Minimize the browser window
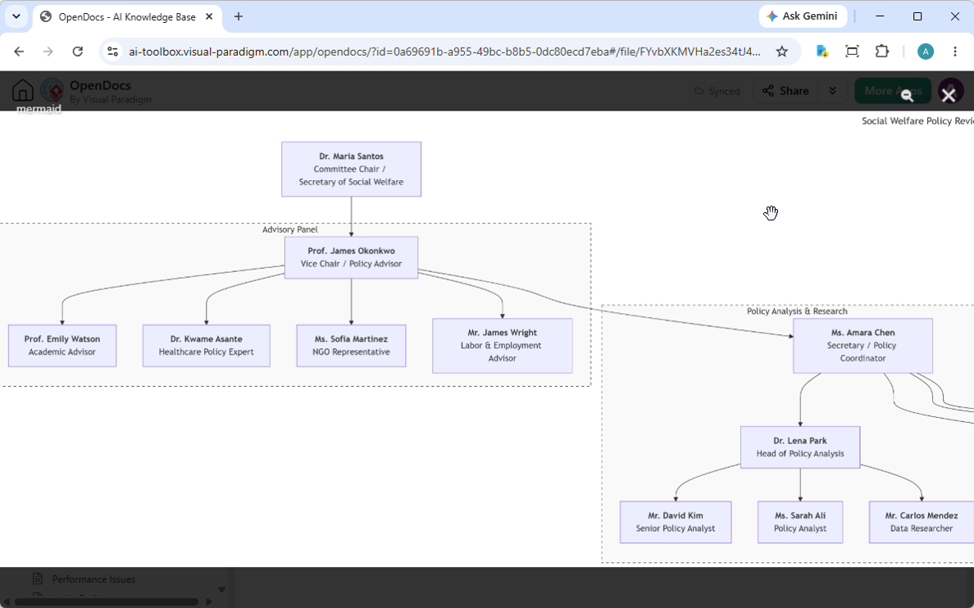Image resolution: width=974 pixels, height=608 pixels. tap(880, 16)
